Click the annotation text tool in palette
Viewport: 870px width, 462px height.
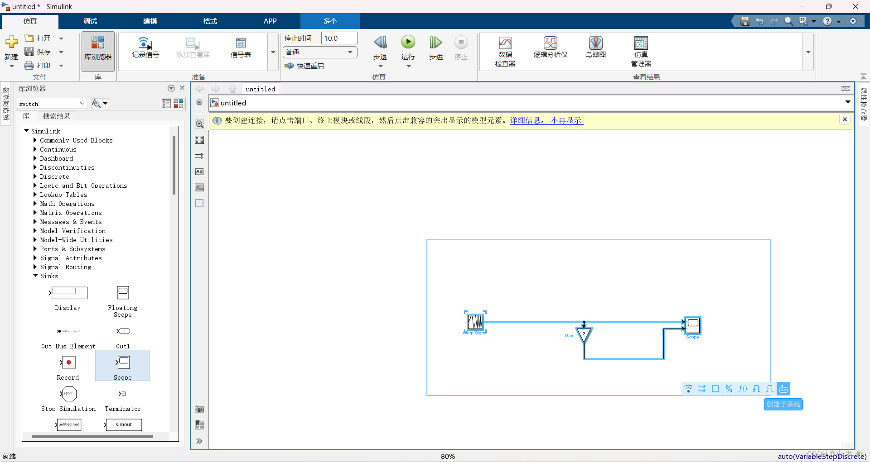(x=199, y=171)
